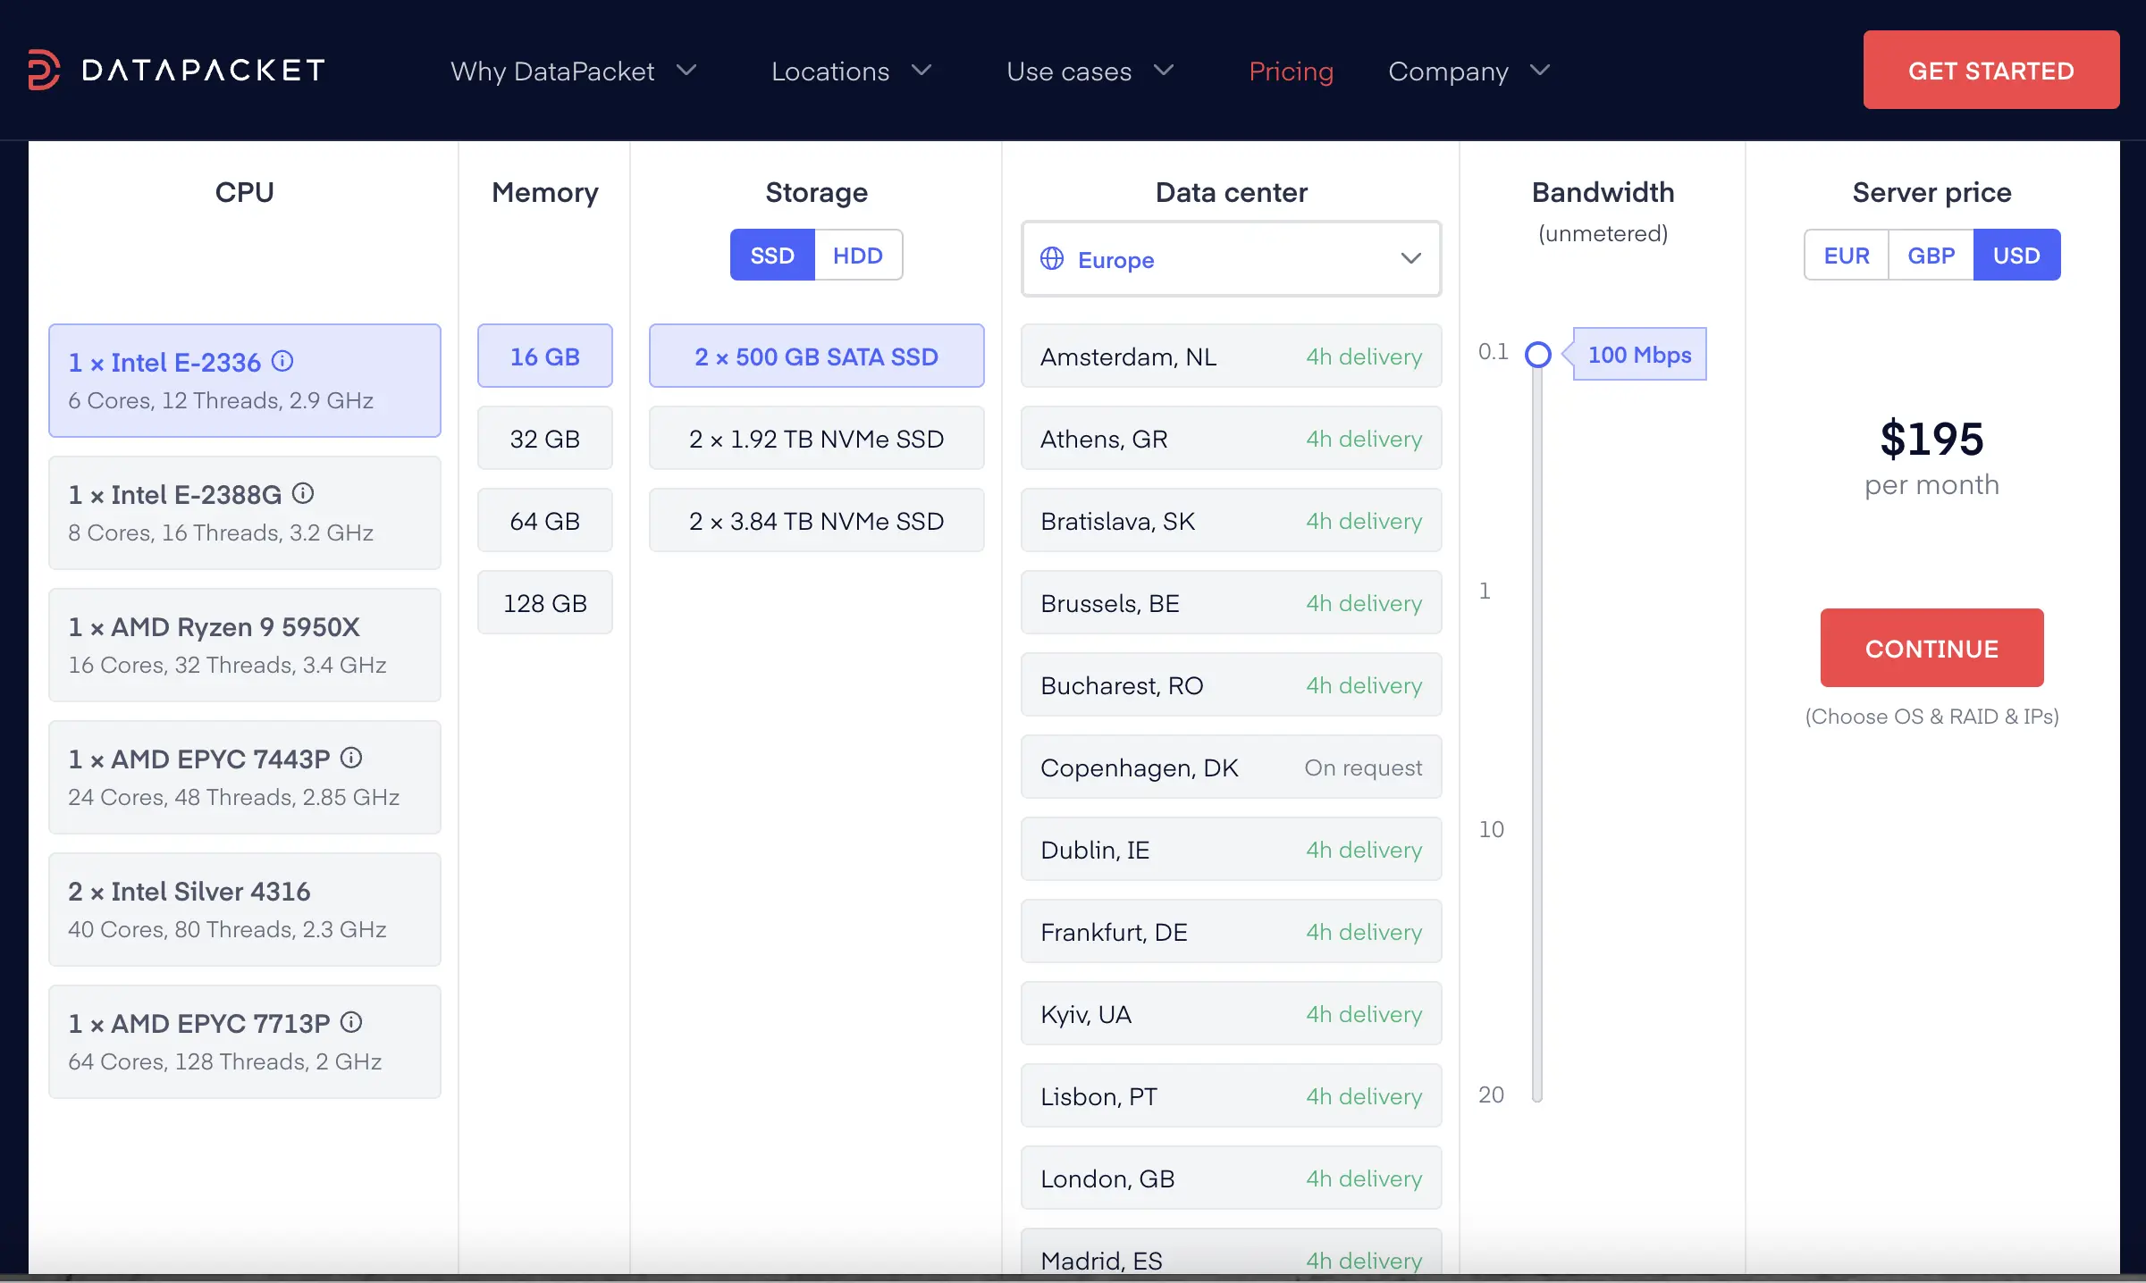
Task: Open the Use cases dropdown chevron
Action: tap(1163, 70)
